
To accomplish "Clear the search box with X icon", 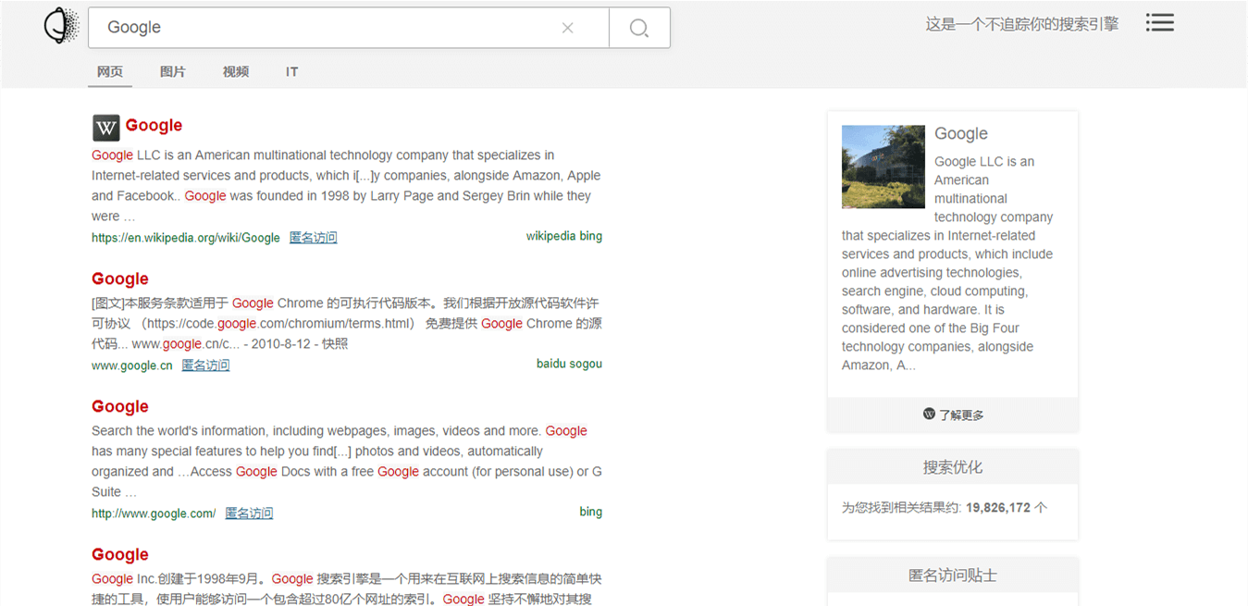I will 568,28.
